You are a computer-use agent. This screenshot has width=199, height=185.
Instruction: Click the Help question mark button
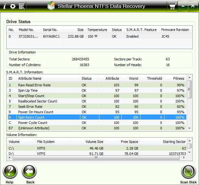10,172
